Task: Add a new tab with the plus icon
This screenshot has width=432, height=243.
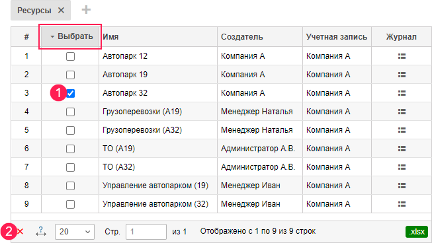Action: pos(86,10)
